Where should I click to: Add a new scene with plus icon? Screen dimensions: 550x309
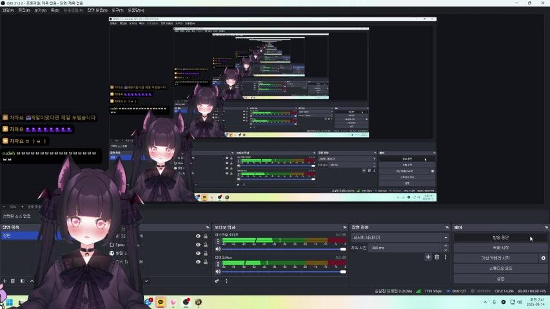5,281
